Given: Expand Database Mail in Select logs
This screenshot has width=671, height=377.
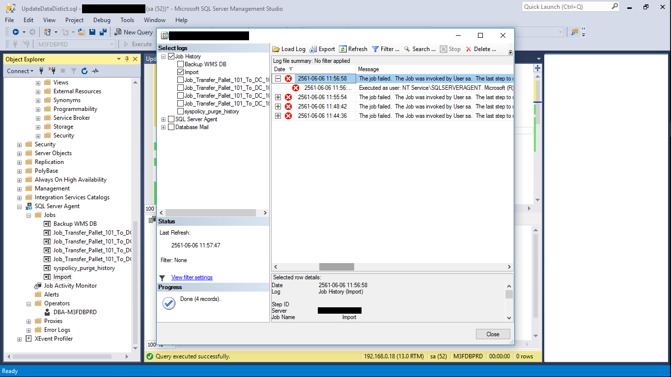Looking at the screenshot, I should tap(164, 127).
